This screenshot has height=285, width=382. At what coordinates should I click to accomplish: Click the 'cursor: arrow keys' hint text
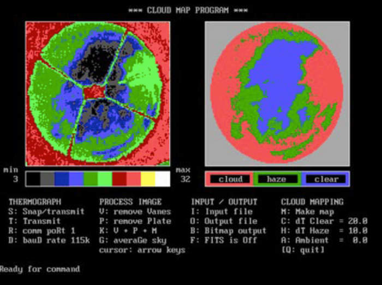(x=142, y=250)
